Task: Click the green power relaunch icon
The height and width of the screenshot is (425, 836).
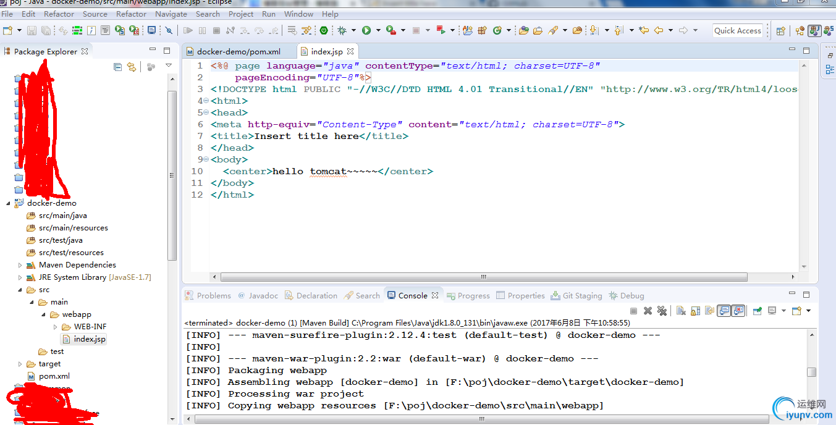Action: (324, 30)
